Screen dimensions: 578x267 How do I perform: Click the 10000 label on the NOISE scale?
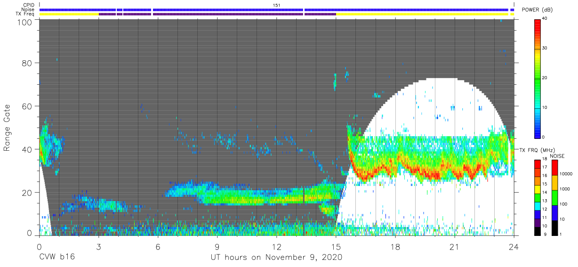tap(566, 174)
